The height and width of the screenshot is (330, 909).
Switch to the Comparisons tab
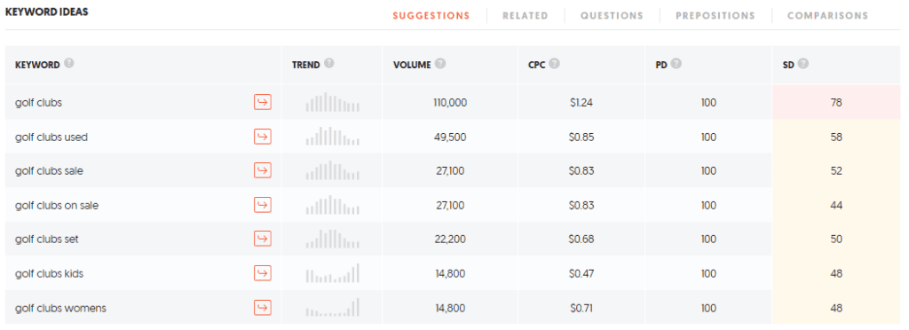(828, 16)
